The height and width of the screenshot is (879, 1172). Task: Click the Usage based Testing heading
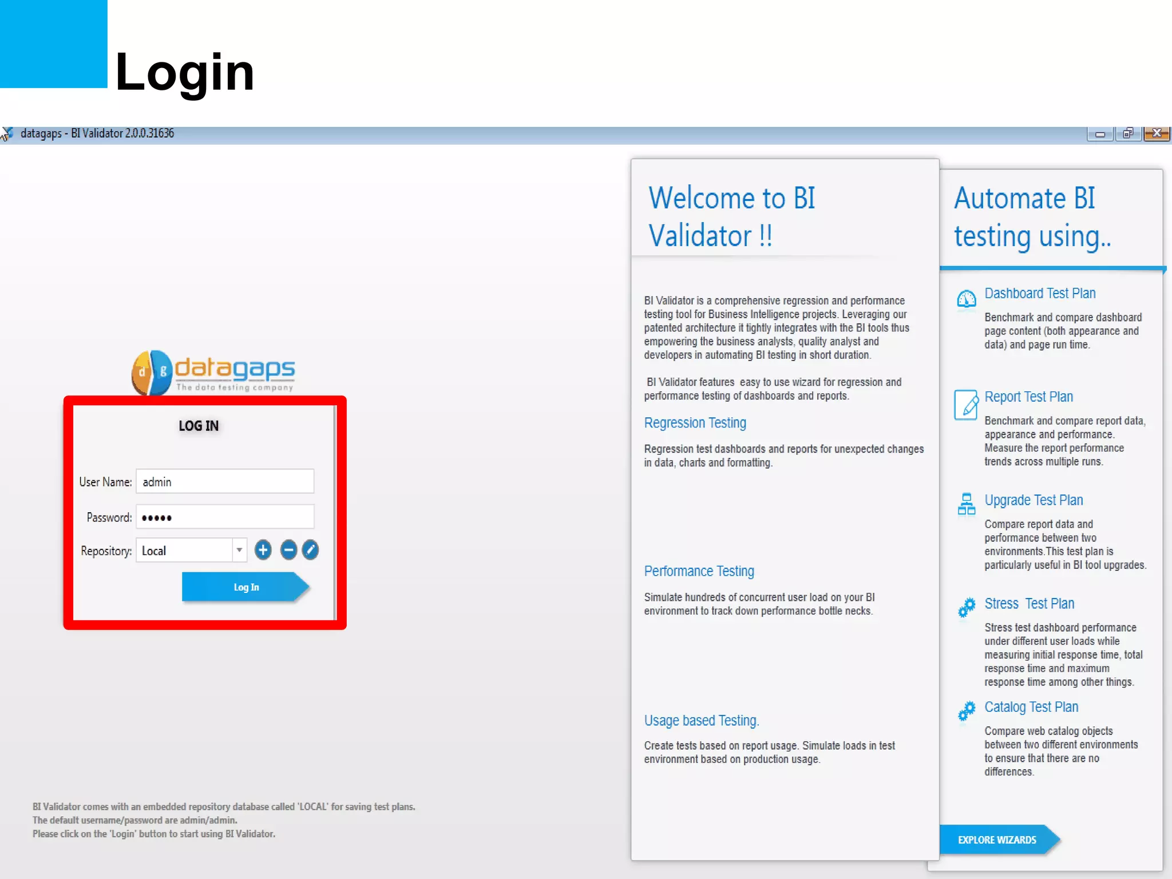coord(701,720)
